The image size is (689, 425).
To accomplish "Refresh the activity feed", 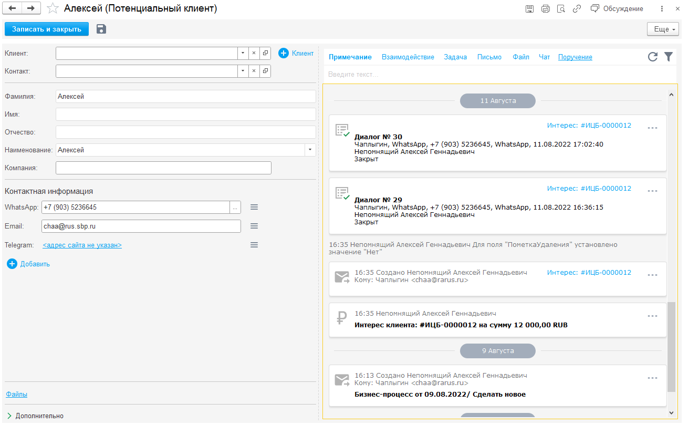I will coord(653,57).
